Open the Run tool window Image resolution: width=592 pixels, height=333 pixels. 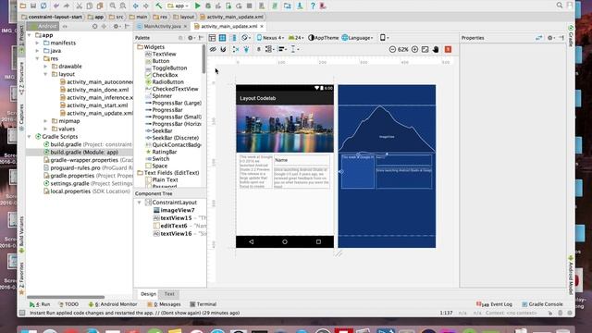pyautogui.click(x=40, y=304)
